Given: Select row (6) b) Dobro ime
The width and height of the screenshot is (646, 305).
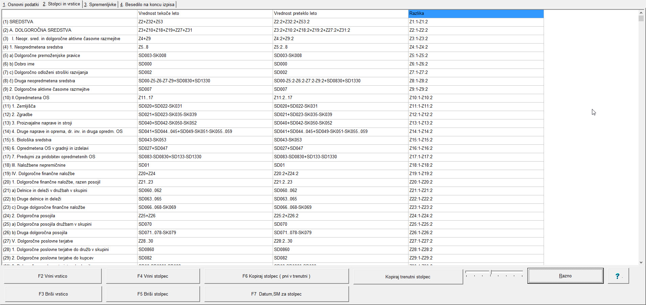Looking at the screenshot, I should click(70, 64).
